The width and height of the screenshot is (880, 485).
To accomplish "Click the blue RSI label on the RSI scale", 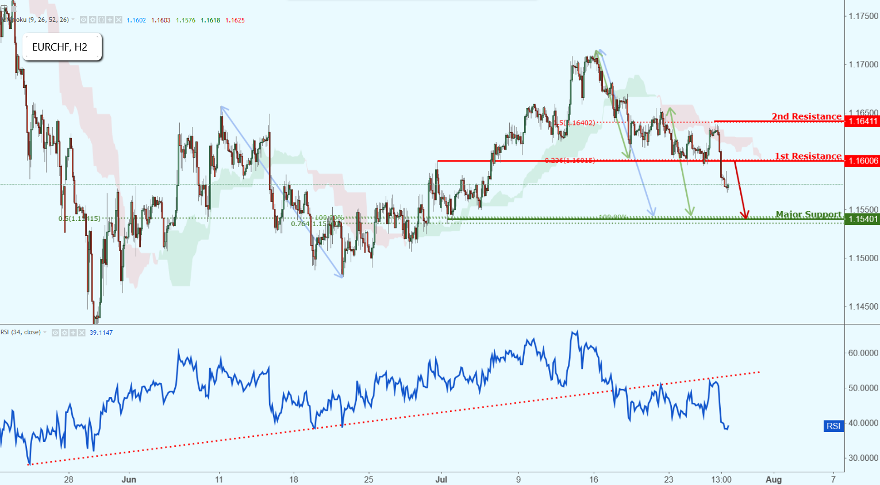I will click(x=833, y=426).
